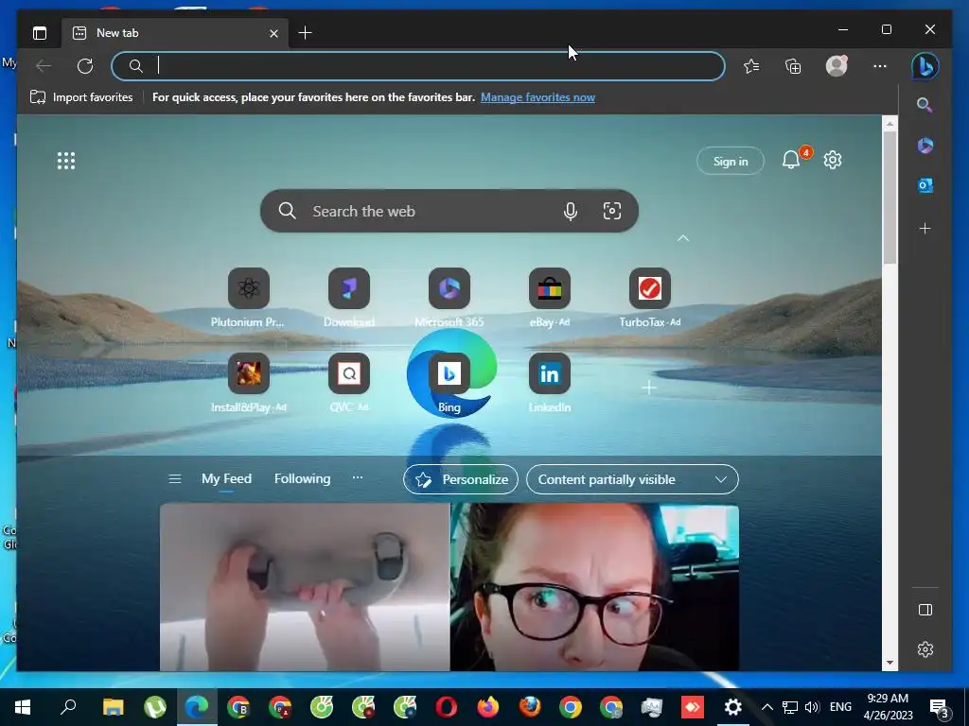Show hidden system tray icons

point(766,707)
